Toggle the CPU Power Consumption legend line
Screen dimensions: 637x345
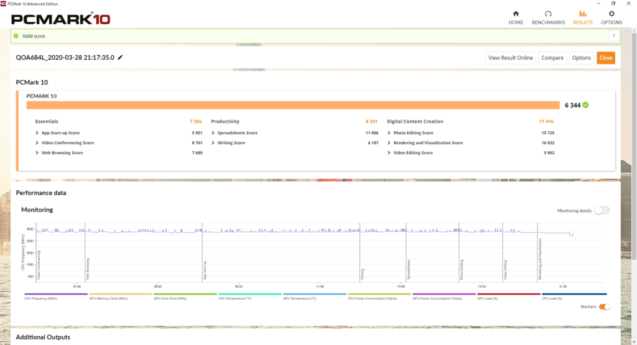click(379, 294)
